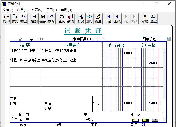Insert an entry row with 插分
The image size is (176, 127).
coord(81,19)
